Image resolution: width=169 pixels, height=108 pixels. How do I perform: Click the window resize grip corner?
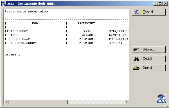click(167, 105)
